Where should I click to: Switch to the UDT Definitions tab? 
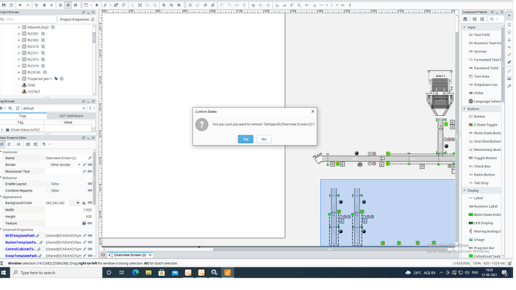(x=71, y=116)
